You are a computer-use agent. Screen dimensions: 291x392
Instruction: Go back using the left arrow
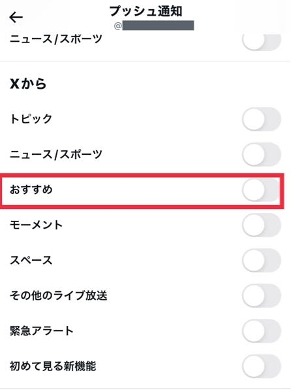(x=16, y=17)
